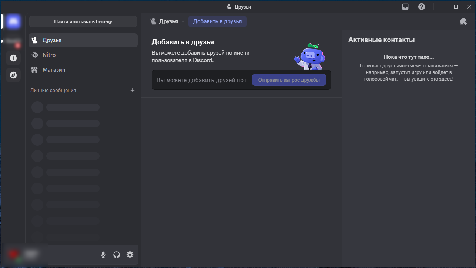Click the Пока что тут тихо… text
The image size is (476, 268).
(409, 57)
